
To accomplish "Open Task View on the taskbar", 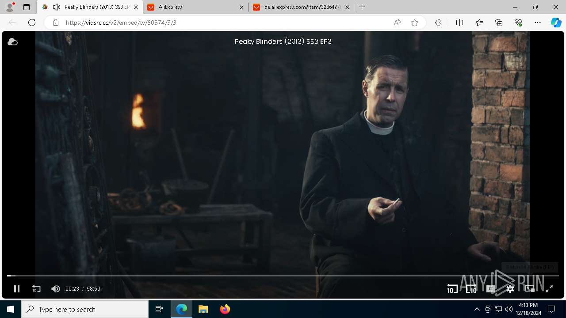I will (x=159, y=309).
